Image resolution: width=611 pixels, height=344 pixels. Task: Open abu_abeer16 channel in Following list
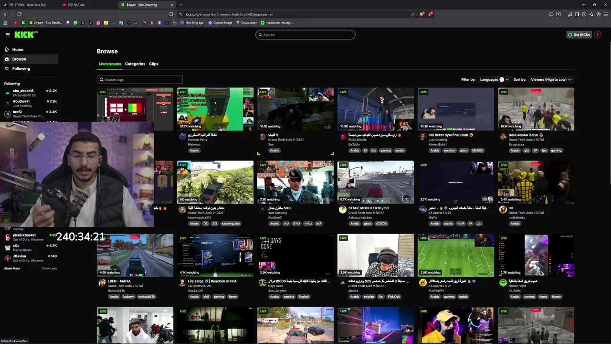pyautogui.click(x=31, y=93)
